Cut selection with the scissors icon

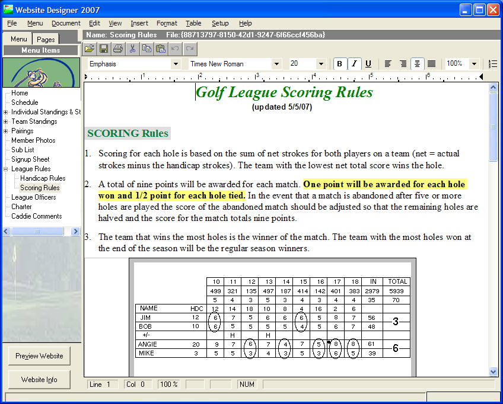pyautogui.click(x=132, y=49)
